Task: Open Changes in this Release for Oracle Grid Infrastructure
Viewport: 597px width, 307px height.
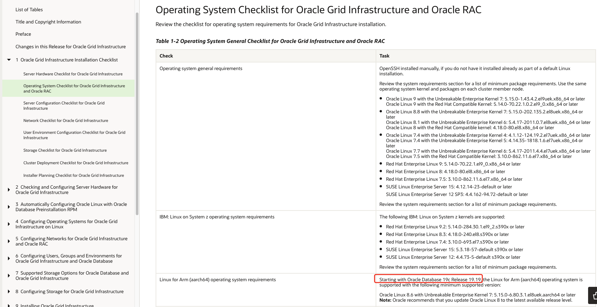Action: (x=71, y=47)
